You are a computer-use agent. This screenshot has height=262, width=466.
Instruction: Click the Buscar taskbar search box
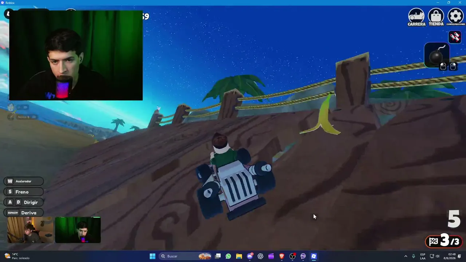[186, 256]
